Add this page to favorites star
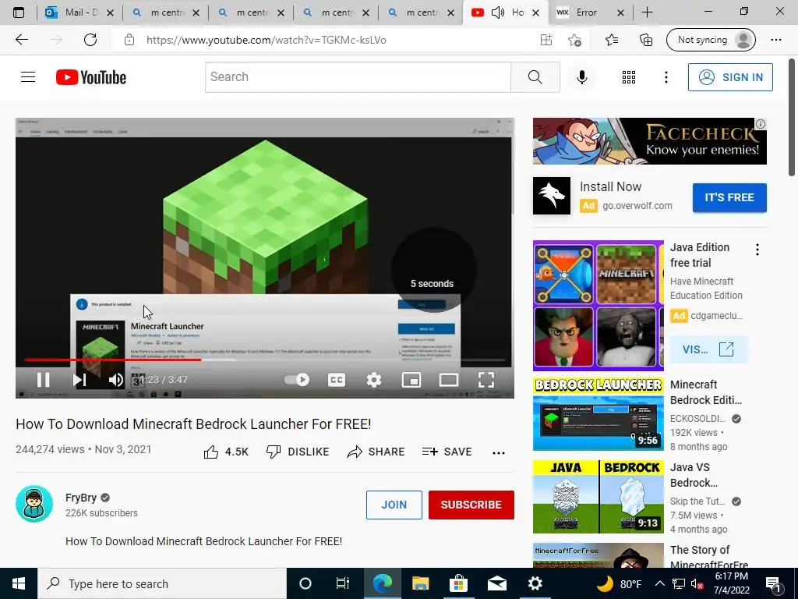798x599 pixels. 574,40
